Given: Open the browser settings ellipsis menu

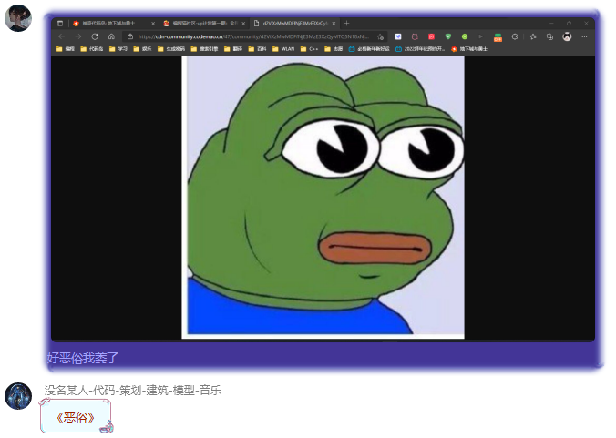Looking at the screenshot, I should pos(584,36).
